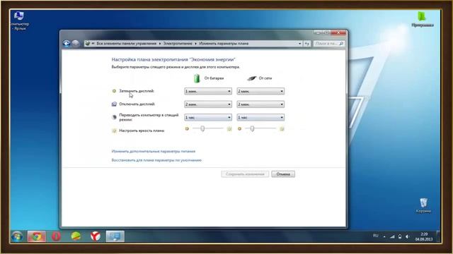Click the control panel icon in address bar
The height and width of the screenshot is (254, 453).
tap(88, 44)
